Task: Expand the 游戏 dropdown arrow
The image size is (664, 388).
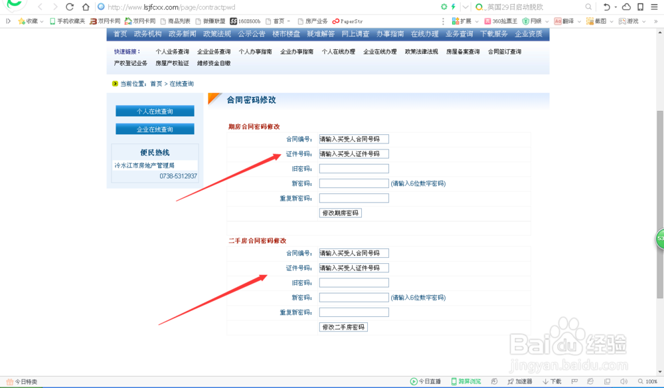Action: [x=643, y=22]
